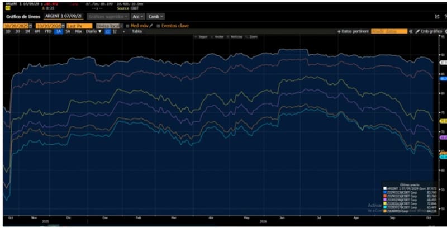Click the Nov label on time axis
Image resolution: width=447 pixels, height=228 pixels.
[34, 217]
